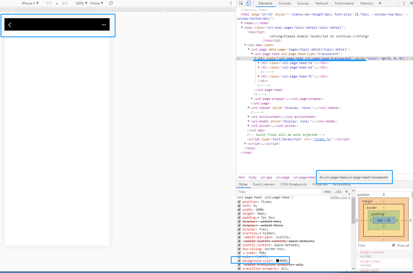Expand the uni-actionsheet node
413x273 pixels.
coord(249,117)
